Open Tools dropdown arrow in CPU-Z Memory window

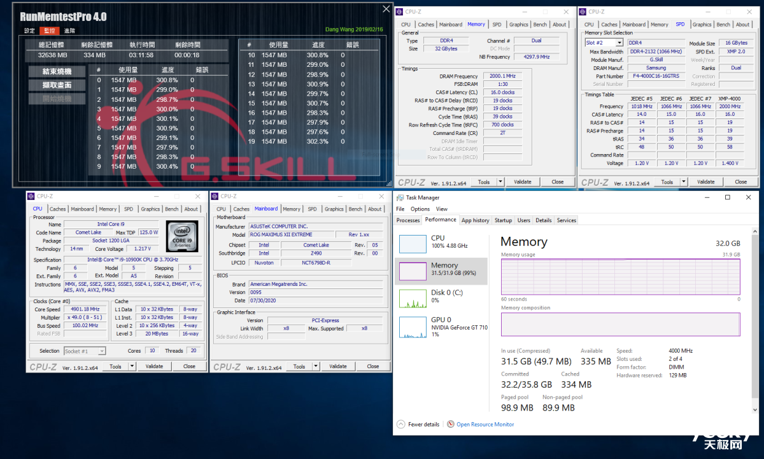coord(500,181)
